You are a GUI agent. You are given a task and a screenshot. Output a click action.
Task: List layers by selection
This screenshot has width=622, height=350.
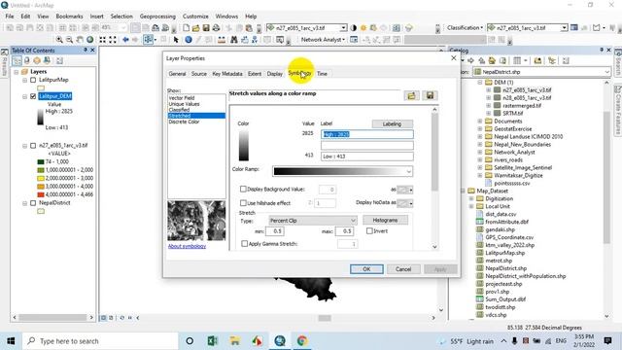47,60
